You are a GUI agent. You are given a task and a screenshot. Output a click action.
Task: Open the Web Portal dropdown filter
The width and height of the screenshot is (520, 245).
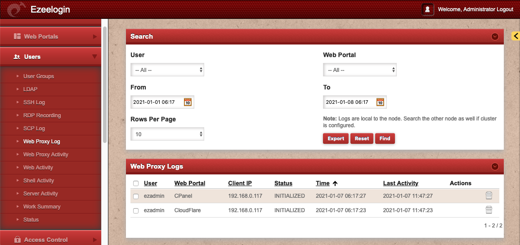360,70
